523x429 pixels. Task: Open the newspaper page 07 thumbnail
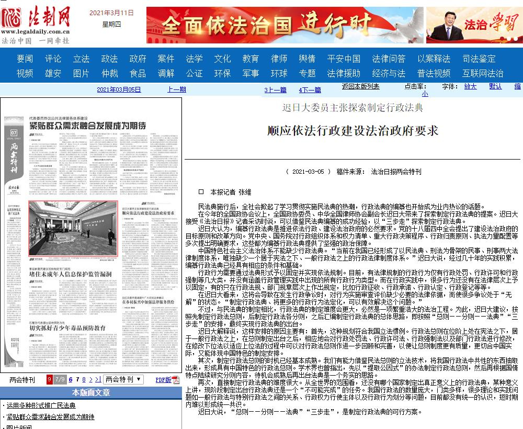[91, 235]
